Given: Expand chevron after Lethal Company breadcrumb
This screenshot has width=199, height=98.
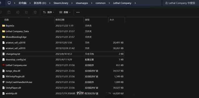Looking at the screenshot, I should point(135,3).
